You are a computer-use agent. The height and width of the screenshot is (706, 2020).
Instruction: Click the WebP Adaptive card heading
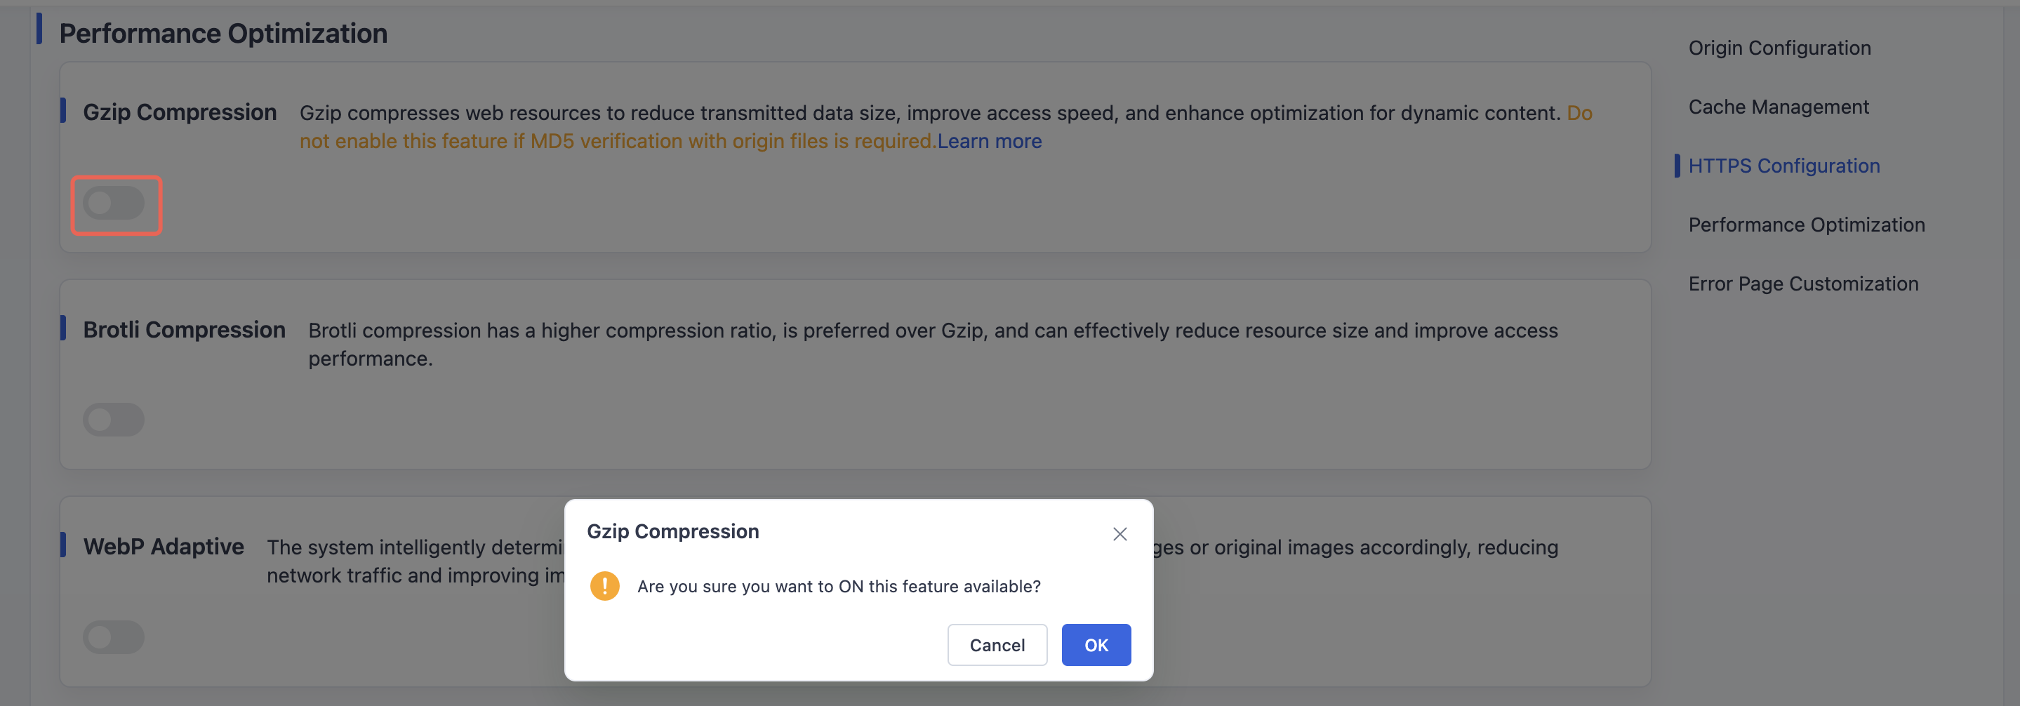[x=163, y=546]
